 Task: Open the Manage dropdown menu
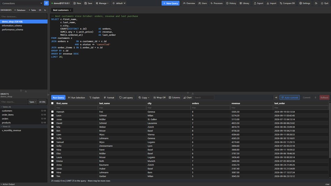(x=102, y=3)
